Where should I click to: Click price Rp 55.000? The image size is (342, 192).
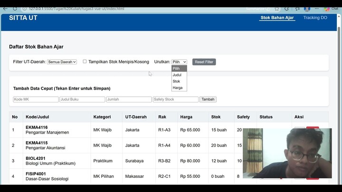click(x=190, y=176)
